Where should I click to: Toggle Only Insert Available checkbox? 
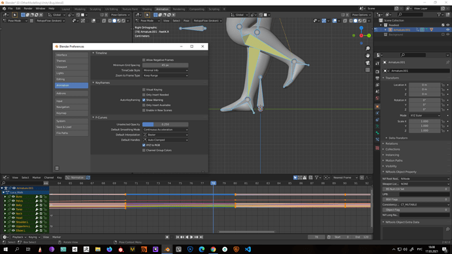pyautogui.click(x=144, y=105)
